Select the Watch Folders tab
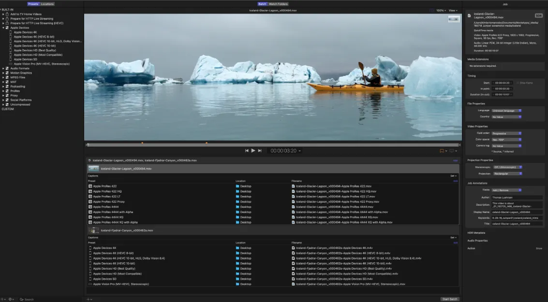Image resolution: width=548 pixels, height=302 pixels. pyautogui.click(x=278, y=4)
